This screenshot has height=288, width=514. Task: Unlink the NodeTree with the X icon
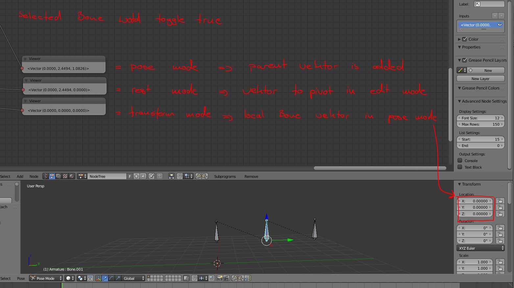[143, 176]
